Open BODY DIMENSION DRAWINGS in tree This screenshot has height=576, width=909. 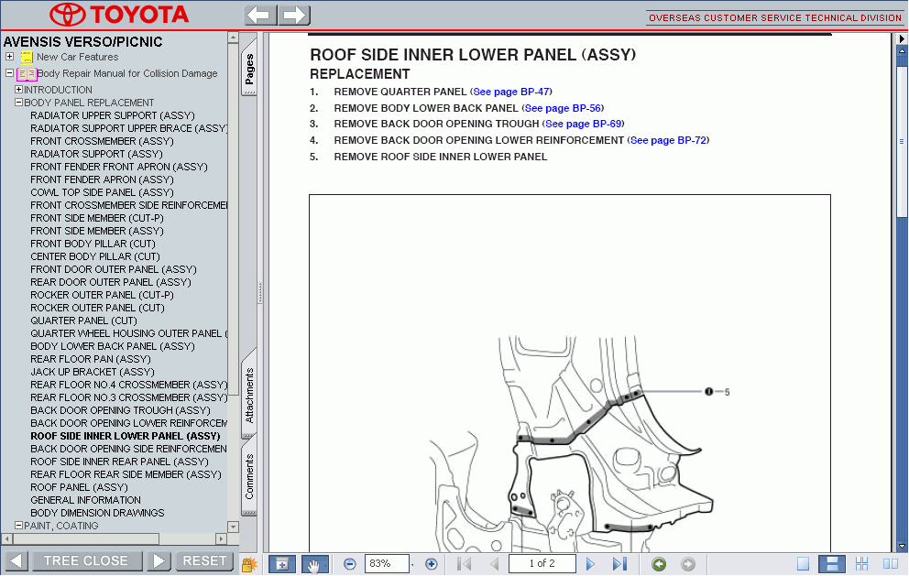coord(97,513)
